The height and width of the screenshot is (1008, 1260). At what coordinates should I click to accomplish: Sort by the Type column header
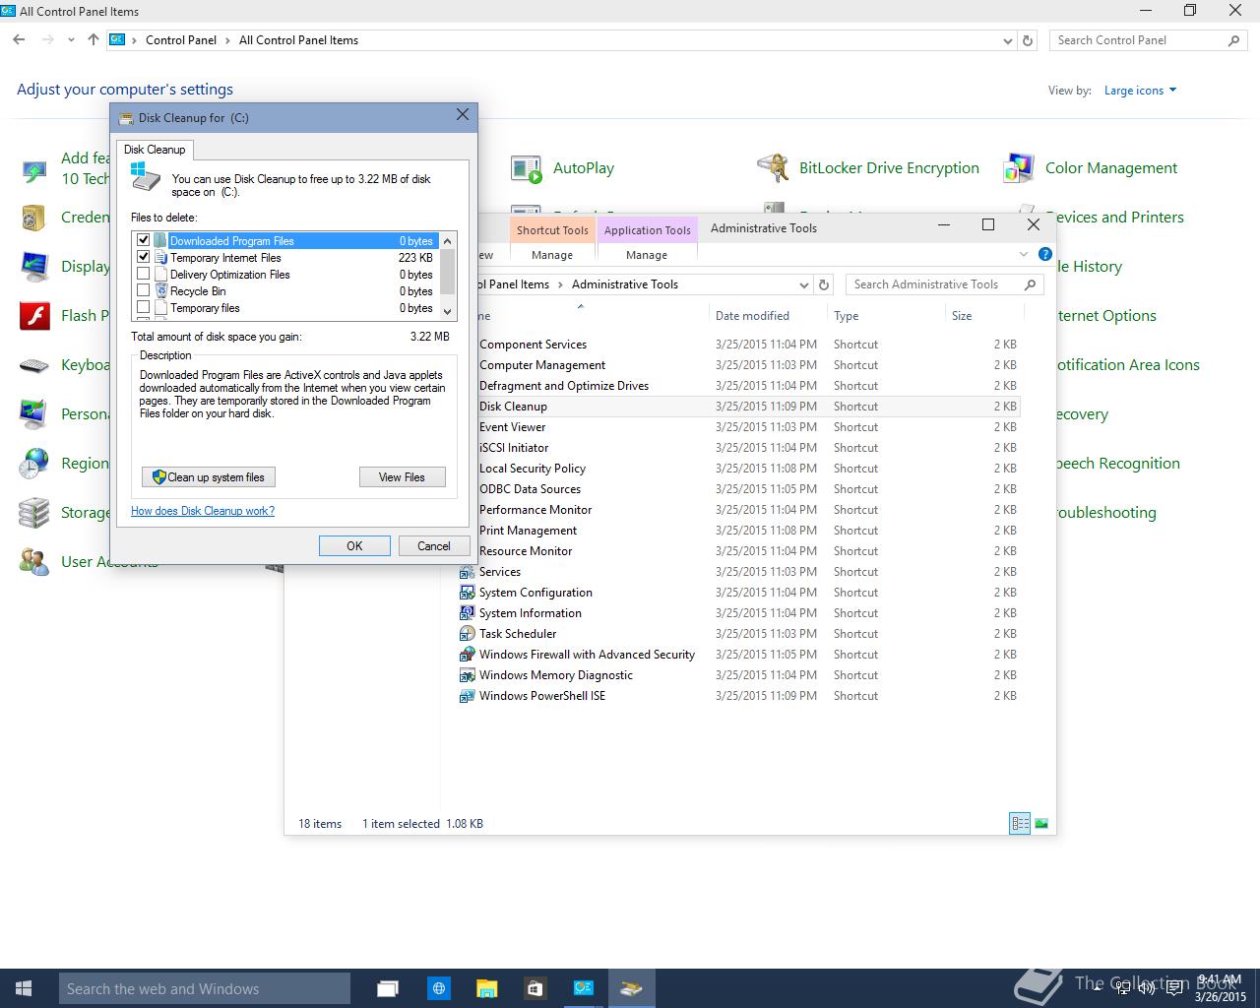click(x=886, y=316)
